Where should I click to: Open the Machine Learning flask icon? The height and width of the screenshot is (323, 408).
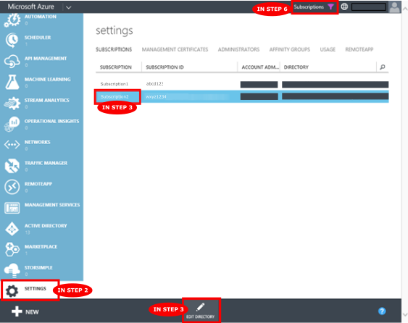click(x=12, y=82)
